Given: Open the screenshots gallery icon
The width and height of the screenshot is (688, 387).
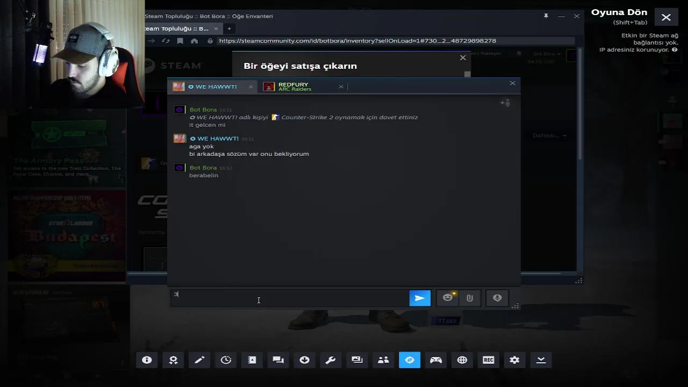Looking at the screenshot, I should tap(357, 360).
